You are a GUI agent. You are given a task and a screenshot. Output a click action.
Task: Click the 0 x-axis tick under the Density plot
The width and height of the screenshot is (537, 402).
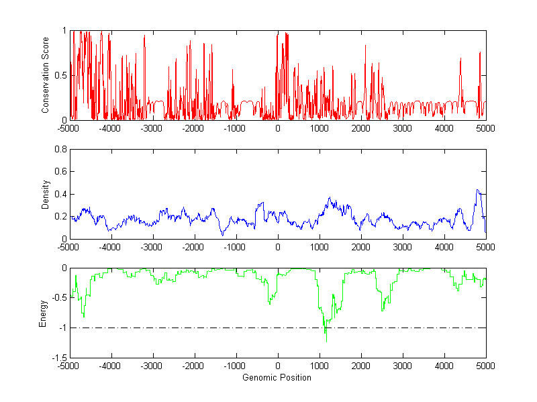coord(278,247)
